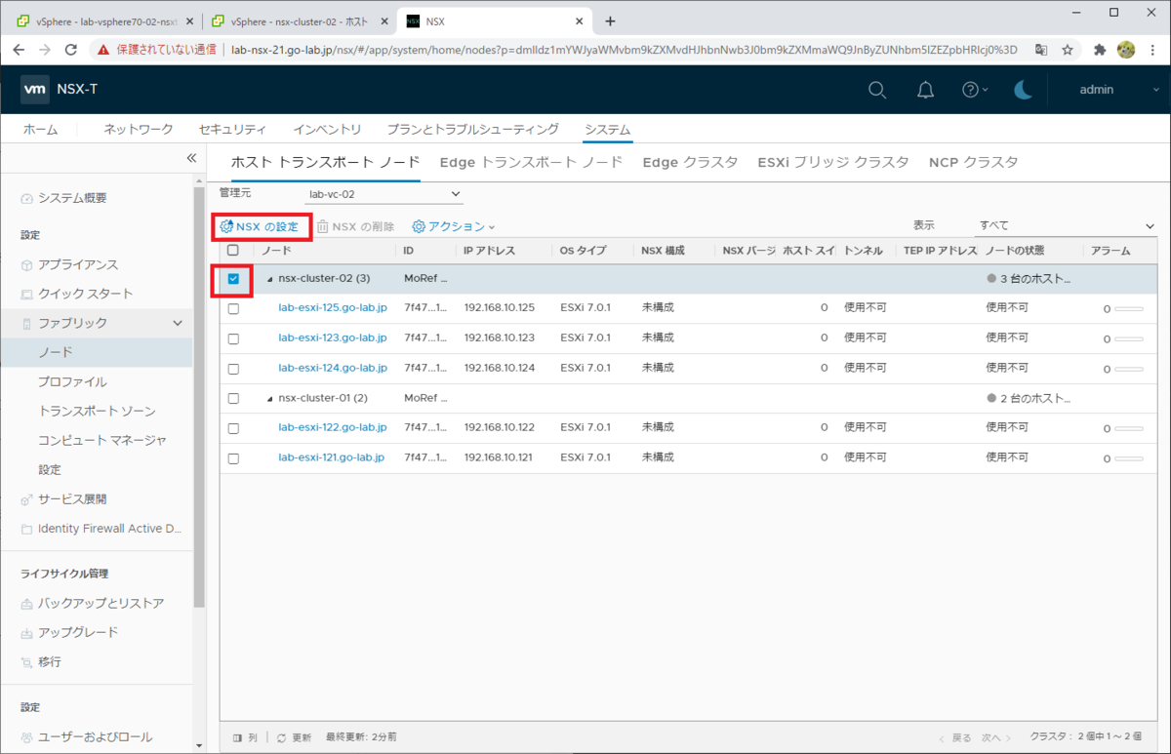Open the 管理元 lab-vc-02 dropdown
Viewport: 1171px width, 754px height.
pos(386,194)
